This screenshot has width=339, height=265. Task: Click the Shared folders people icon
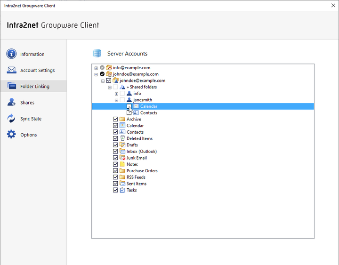click(x=122, y=87)
